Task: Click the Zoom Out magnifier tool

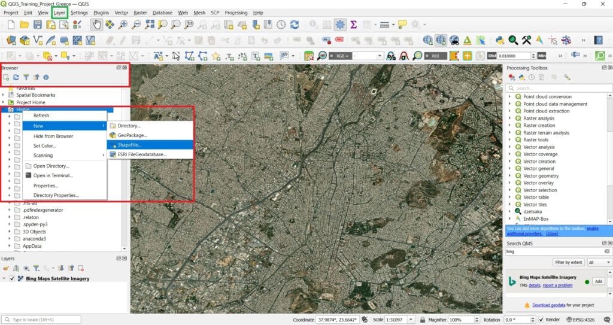Action: (136, 25)
